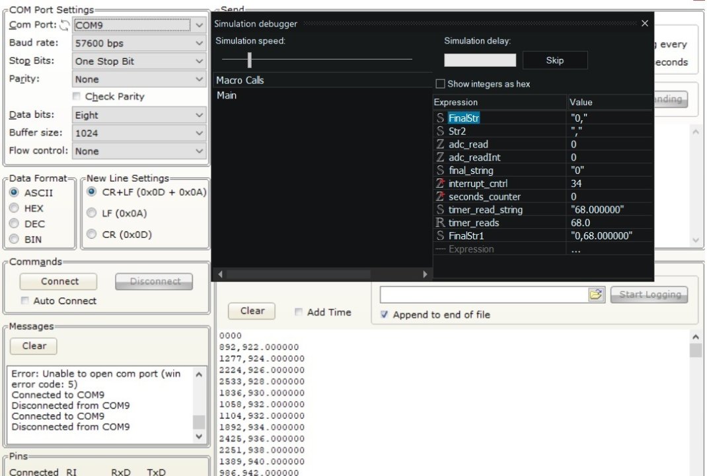Viewport: 707px width, 476px height.
Task: Choose CR+LF new line setting
Action: (92, 192)
